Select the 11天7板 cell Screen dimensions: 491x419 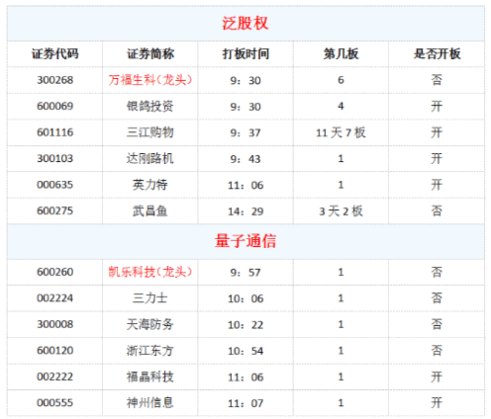point(341,132)
